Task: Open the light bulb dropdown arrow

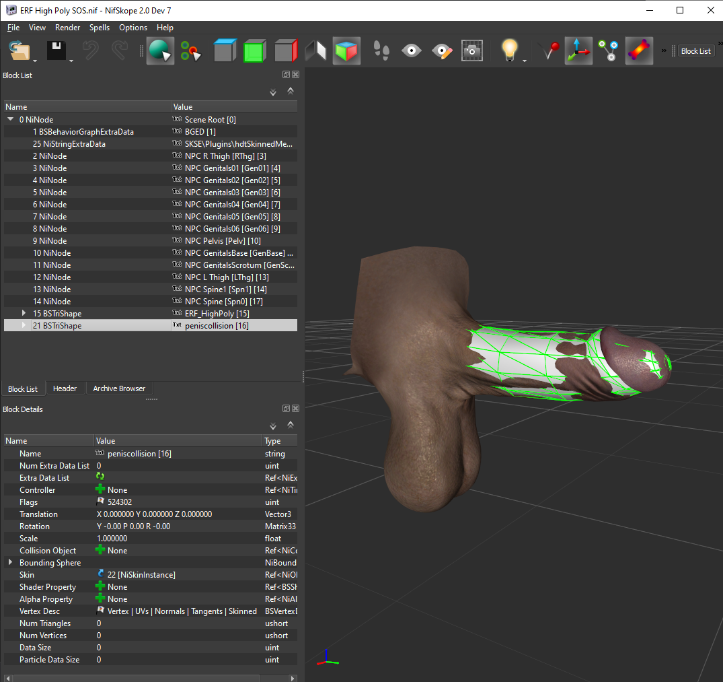Action: 525,61
